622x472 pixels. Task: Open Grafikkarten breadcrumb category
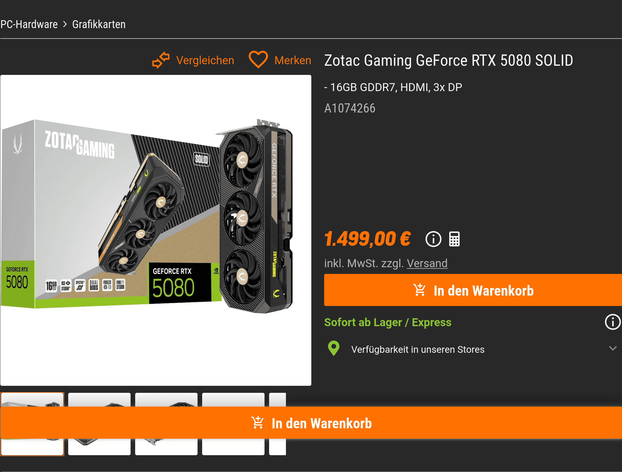[99, 24]
